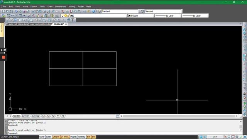Screen dimensions: 247x139
Task: Open the Modify menu
Action: pyautogui.click(x=72, y=7)
